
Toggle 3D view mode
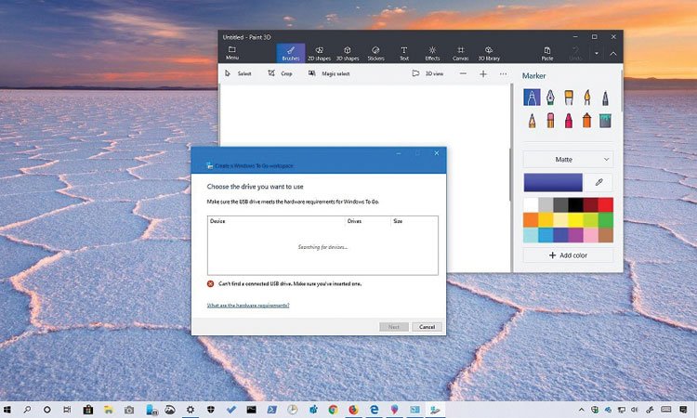428,73
